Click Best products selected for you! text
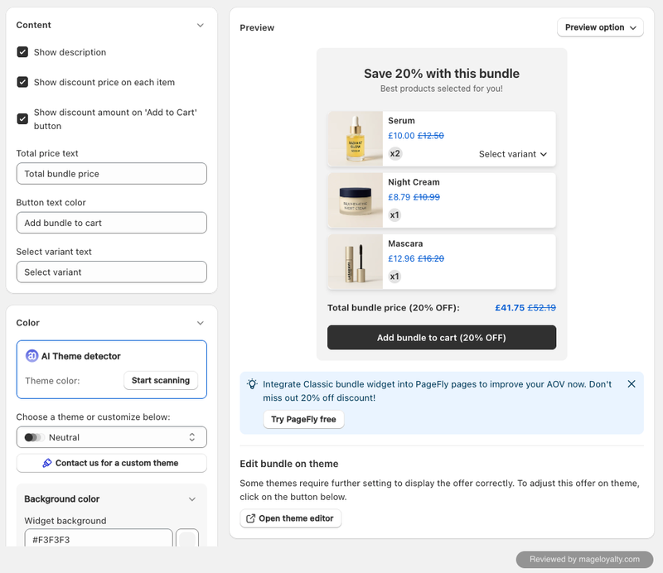This screenshot has width=663, height=573. click(x=442, y=89)
